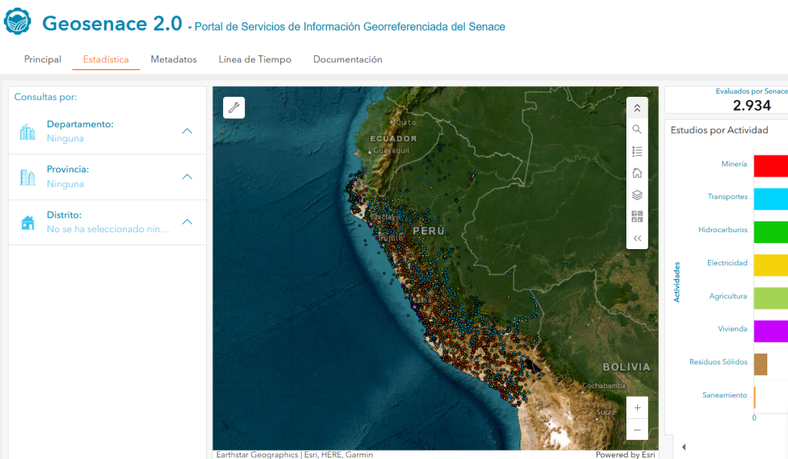
Task: Click the Consultas por: heading
Action: click(x=45, y=97)
